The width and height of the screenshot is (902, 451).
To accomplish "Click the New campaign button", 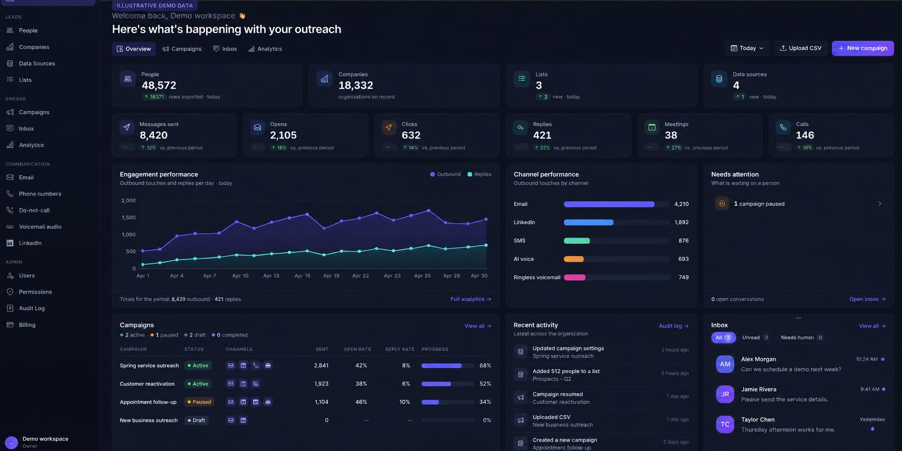I will (x=863, y=48).
